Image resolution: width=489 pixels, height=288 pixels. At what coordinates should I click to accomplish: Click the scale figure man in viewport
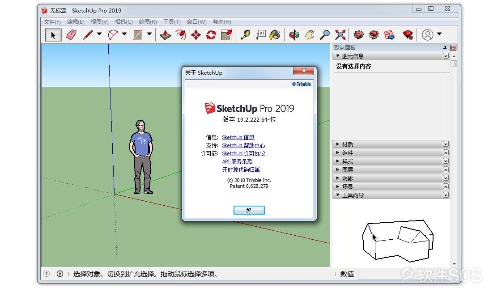point(141,157)
